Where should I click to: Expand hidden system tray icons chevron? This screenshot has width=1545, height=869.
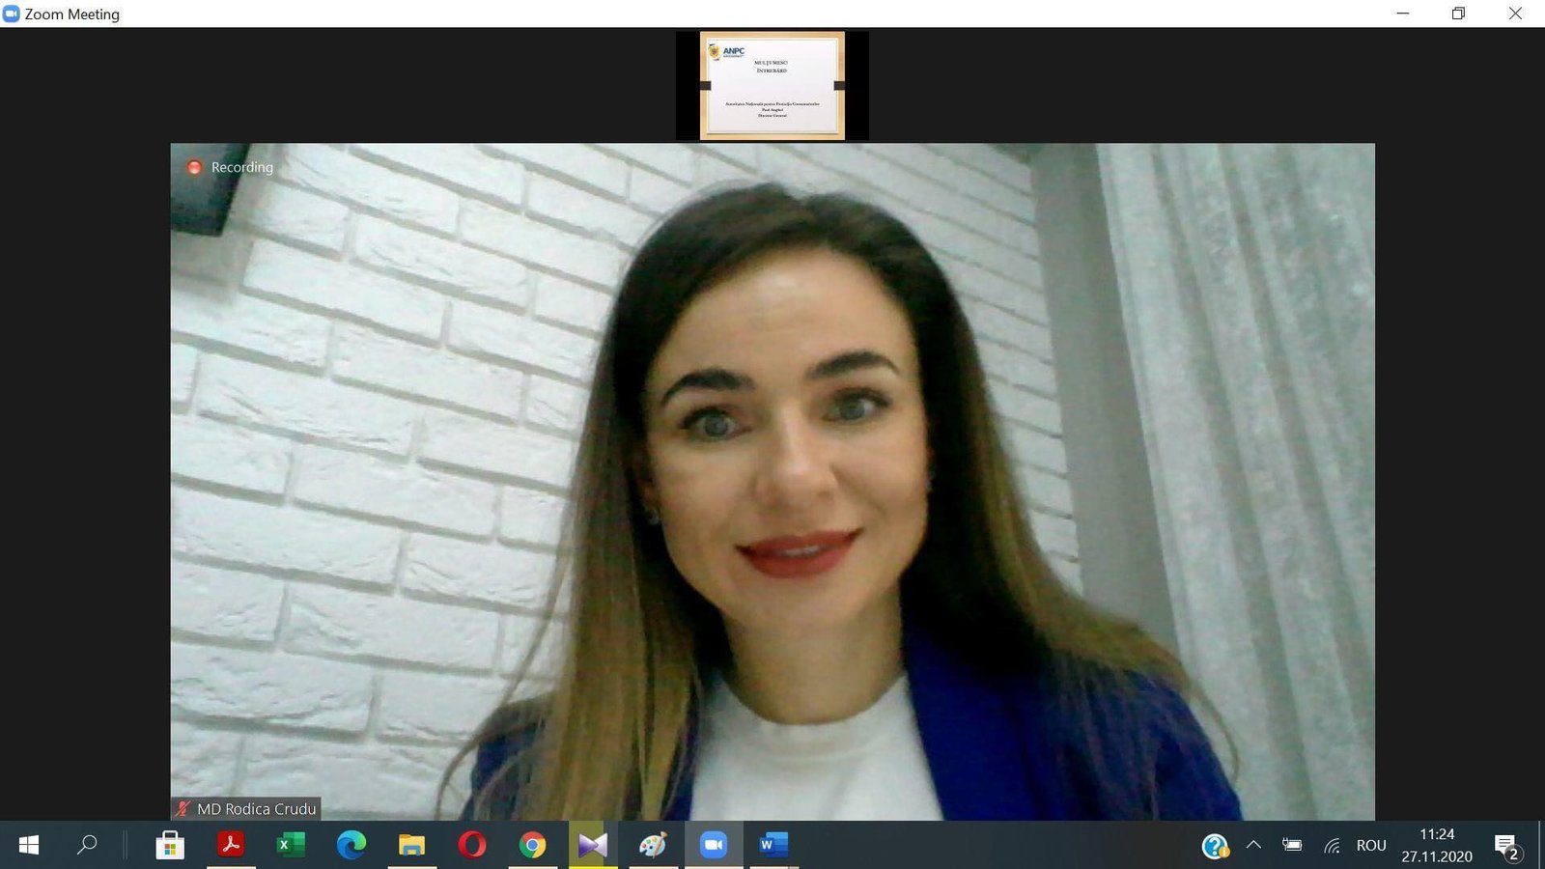click(1253, 845)
